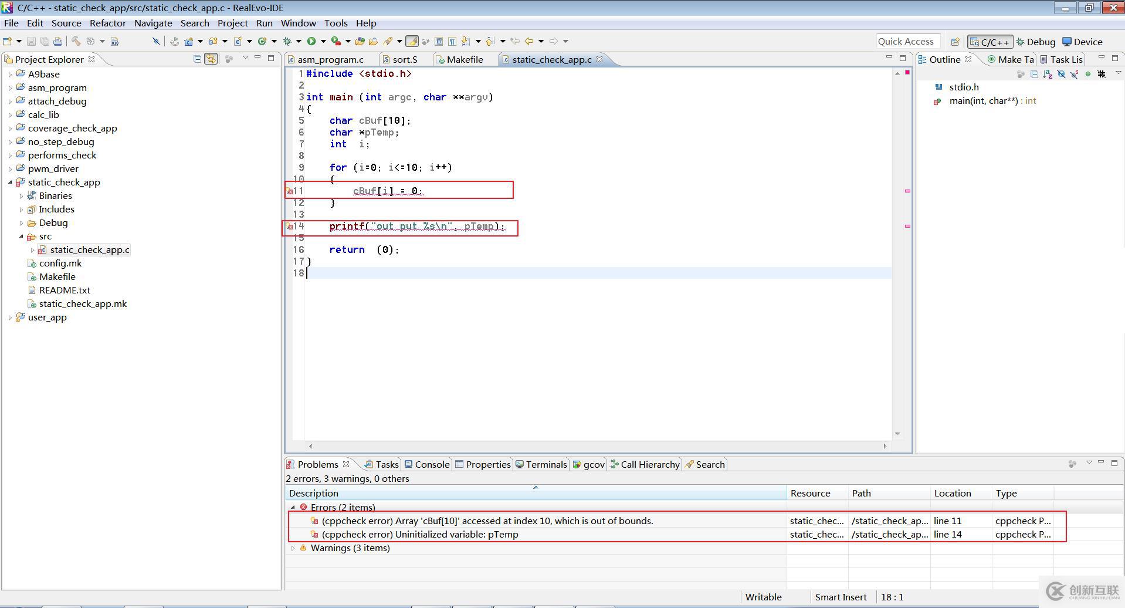This screenshot has width=1125, height=608.
Task: Click Collapse All icon in Outline panel
Action: 1034,74
